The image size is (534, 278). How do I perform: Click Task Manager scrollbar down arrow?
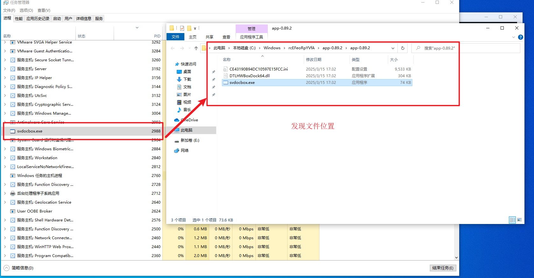click(456, 258)
